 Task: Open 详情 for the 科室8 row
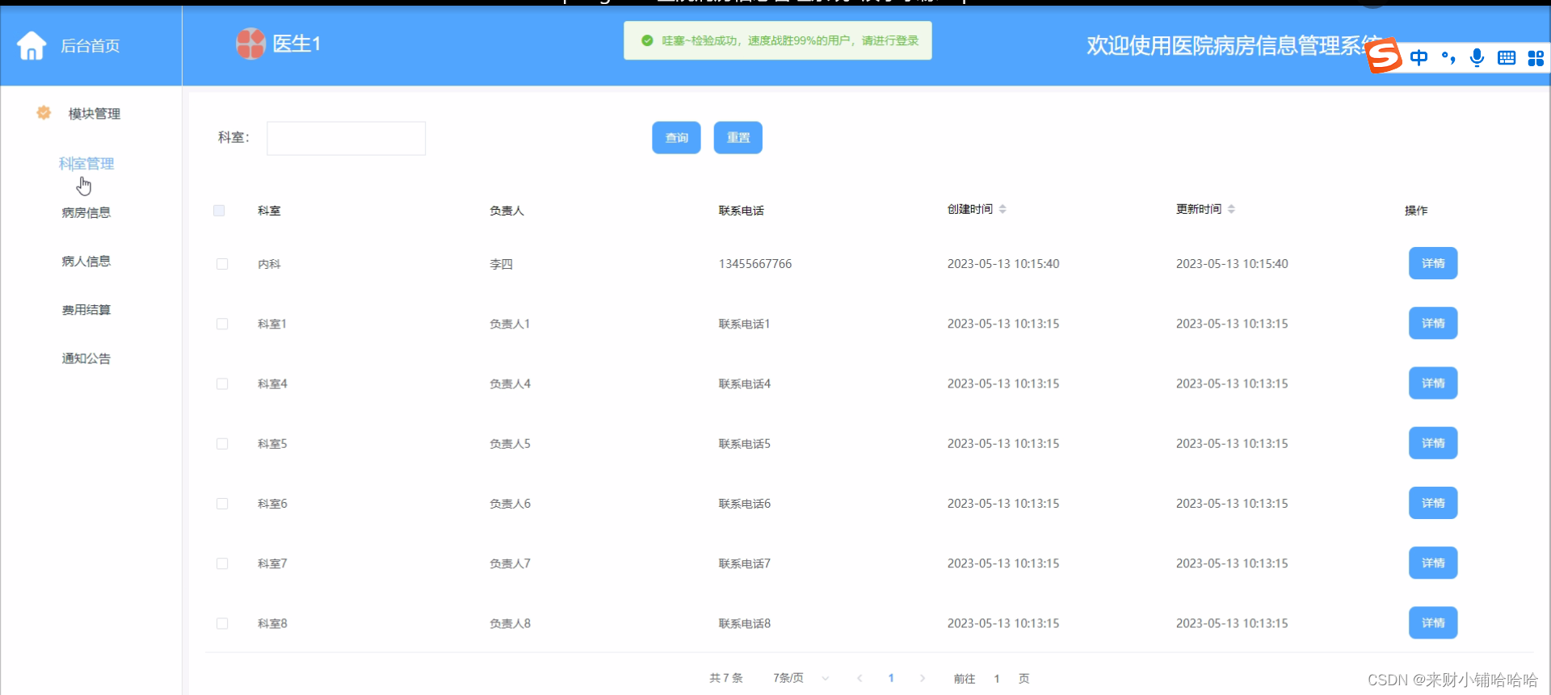tap(1433, 622)
